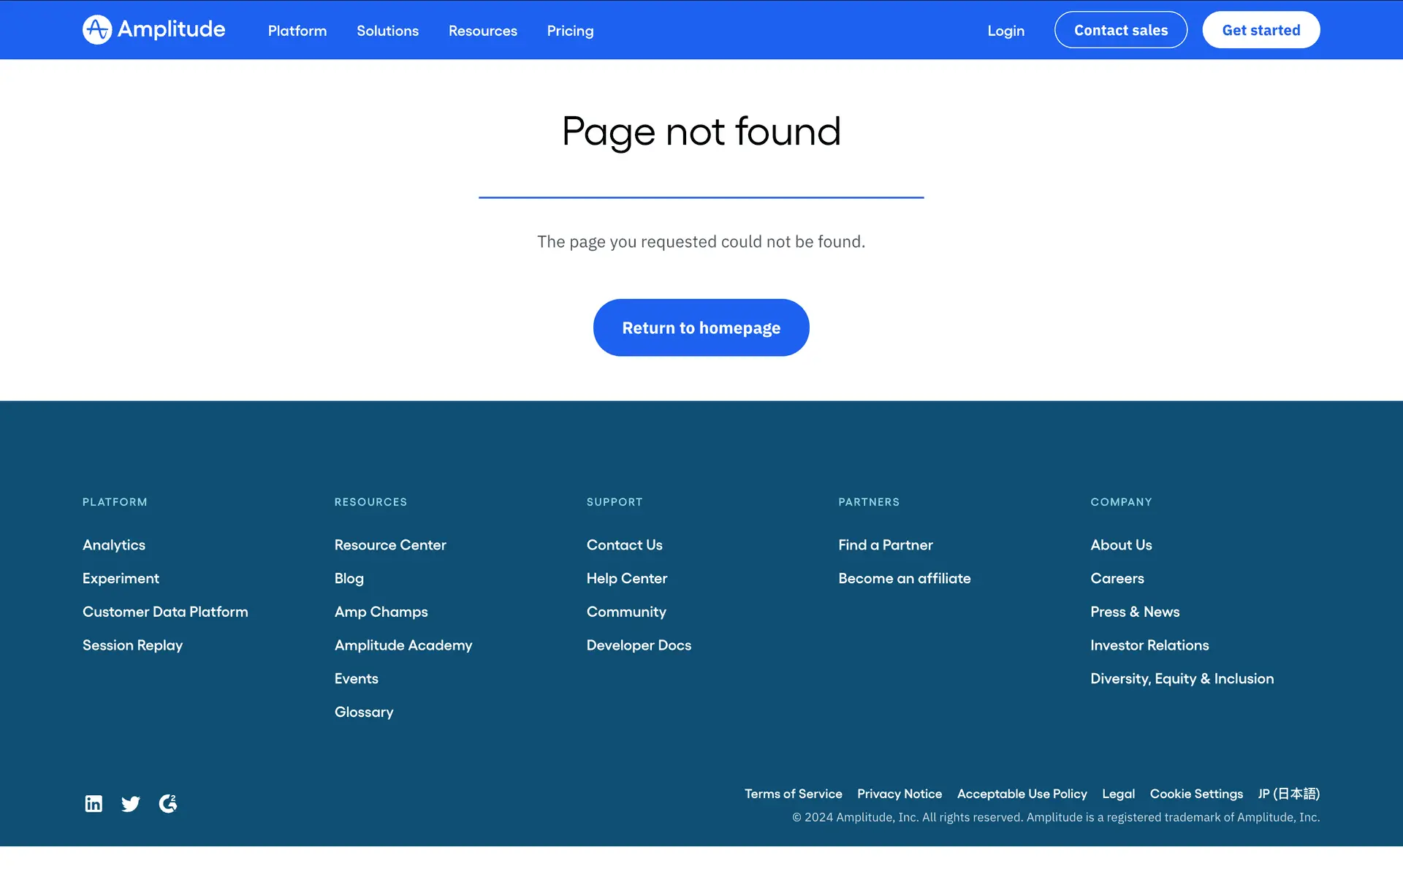Open the Pricing menu item
The width and height of the screenshot is (1403, 877).
pyautogui.click(x=570, y=31)
